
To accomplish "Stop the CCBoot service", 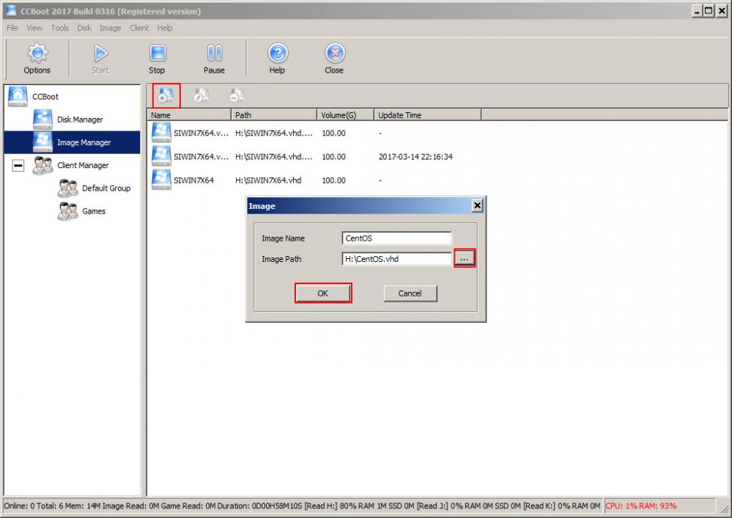I will (x=158, y=59).
